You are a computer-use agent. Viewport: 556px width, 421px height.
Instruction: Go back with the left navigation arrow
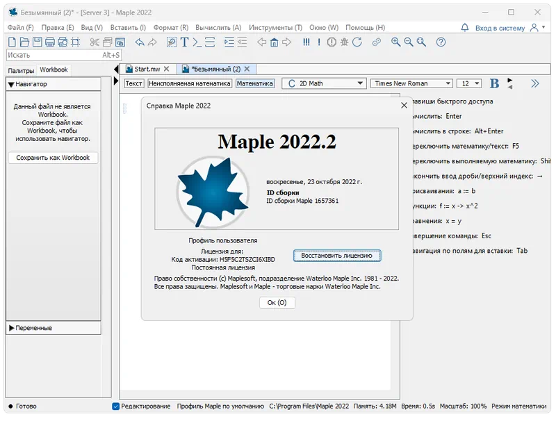click(x=262, y=42)
